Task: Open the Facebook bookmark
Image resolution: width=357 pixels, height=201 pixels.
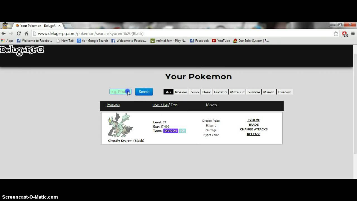Action: tap(199, 41)
